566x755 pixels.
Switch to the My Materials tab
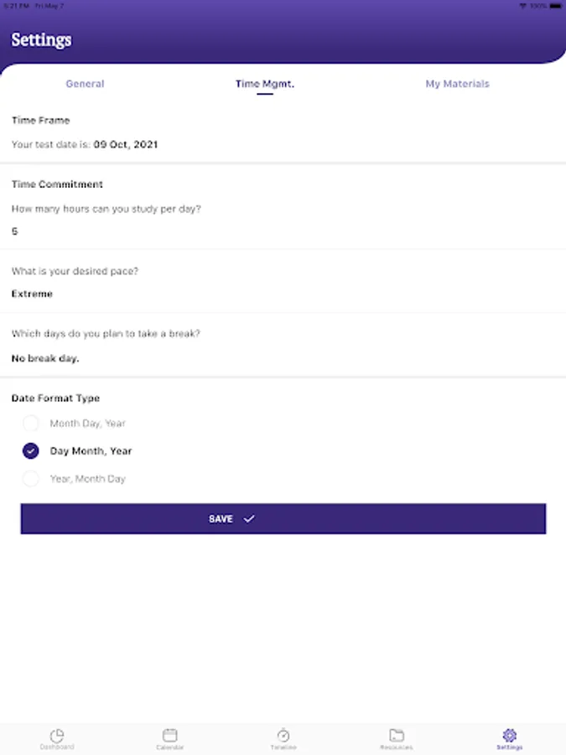pos(457,84)
